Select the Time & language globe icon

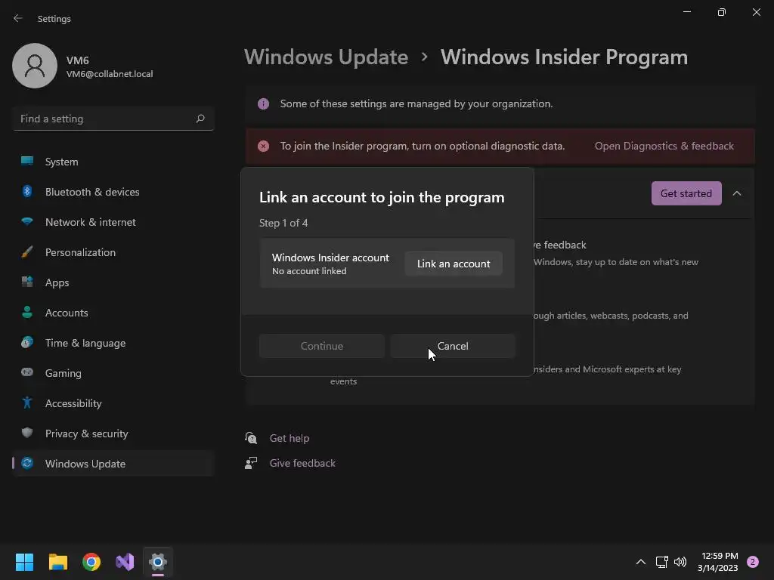click(27, 342)
